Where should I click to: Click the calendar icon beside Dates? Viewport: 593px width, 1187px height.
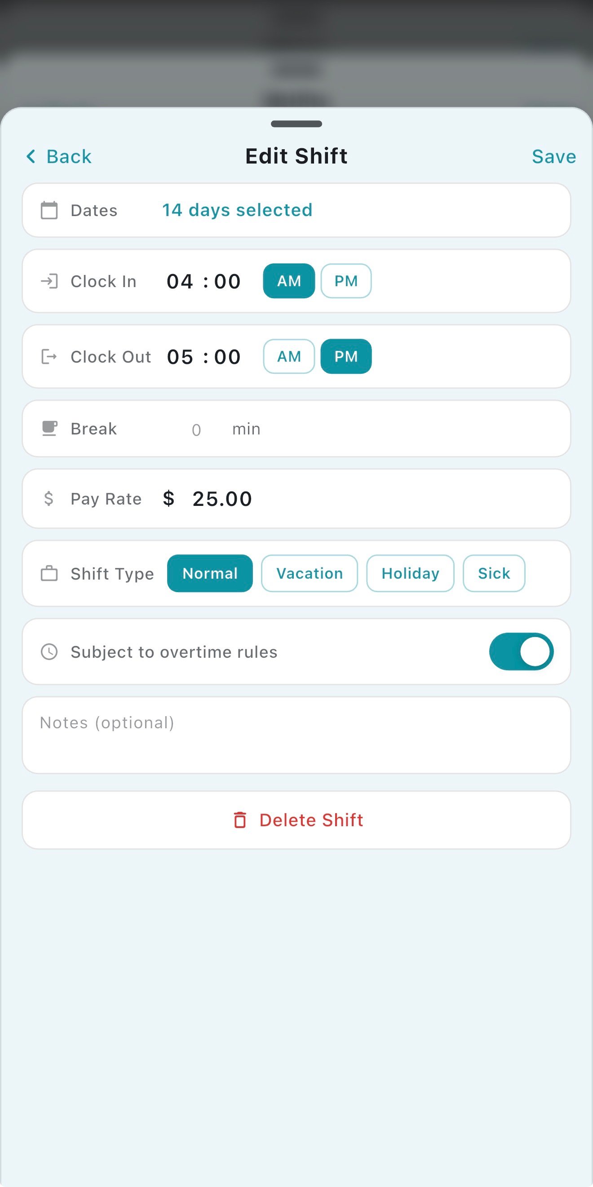[x=49, y=210]
